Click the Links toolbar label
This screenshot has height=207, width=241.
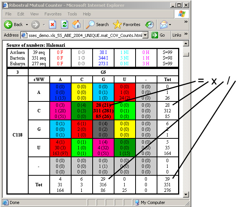click(177, 35)
